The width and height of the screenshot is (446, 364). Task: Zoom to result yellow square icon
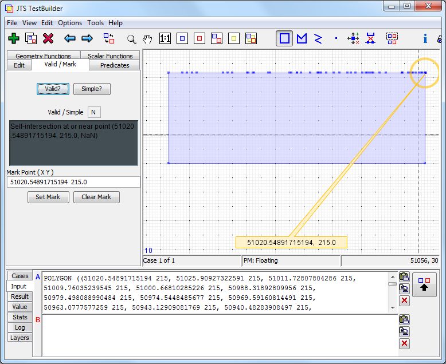[x=234, y=38]
